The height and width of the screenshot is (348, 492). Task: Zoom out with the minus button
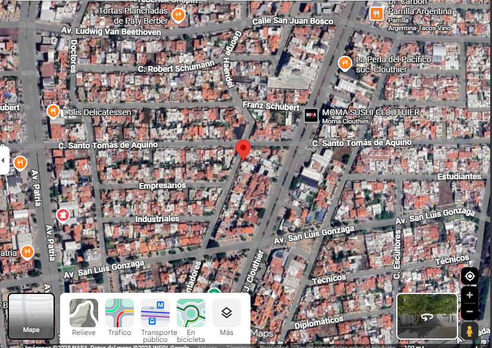469,311
